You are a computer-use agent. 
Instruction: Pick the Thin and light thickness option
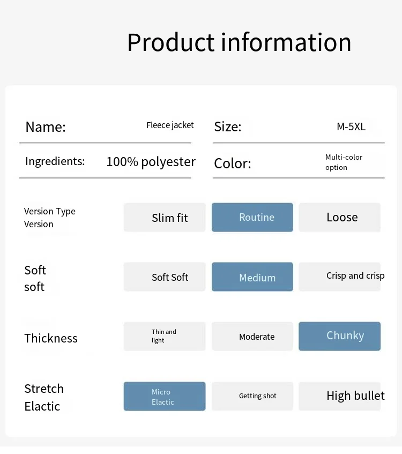(x=165, y=337)
